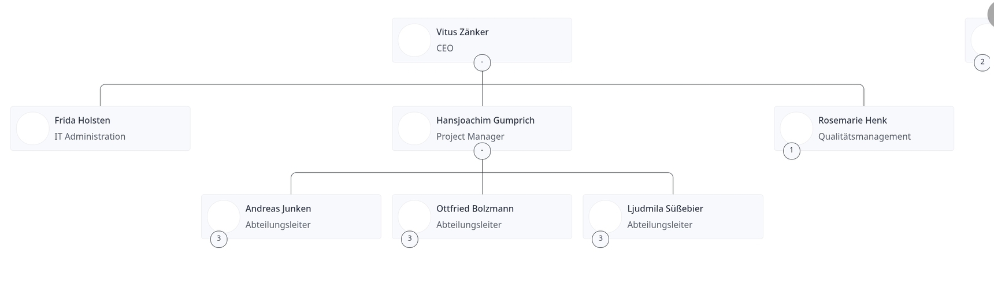Expand the partially visible node with badge 2
The width and height of the screenshot is (994, 305).
pos(982,62)
